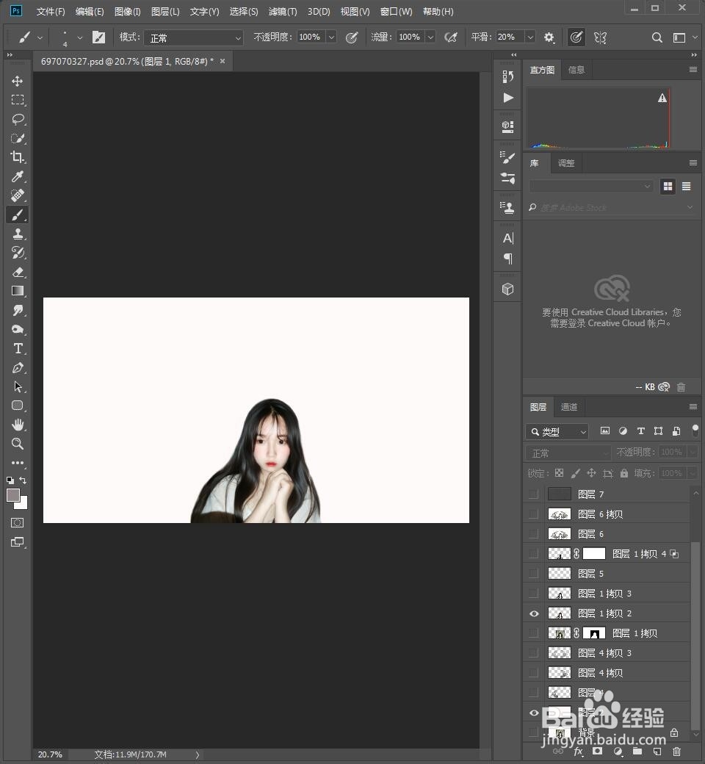Open the brush 不透明度 dropdown

(x=330, y=37)
